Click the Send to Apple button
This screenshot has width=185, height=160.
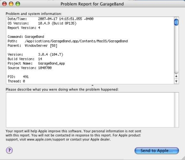pyautogui.click(x=157, y=151)
